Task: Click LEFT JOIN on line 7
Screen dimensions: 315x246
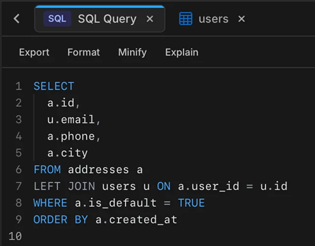Action: [64, 186]
